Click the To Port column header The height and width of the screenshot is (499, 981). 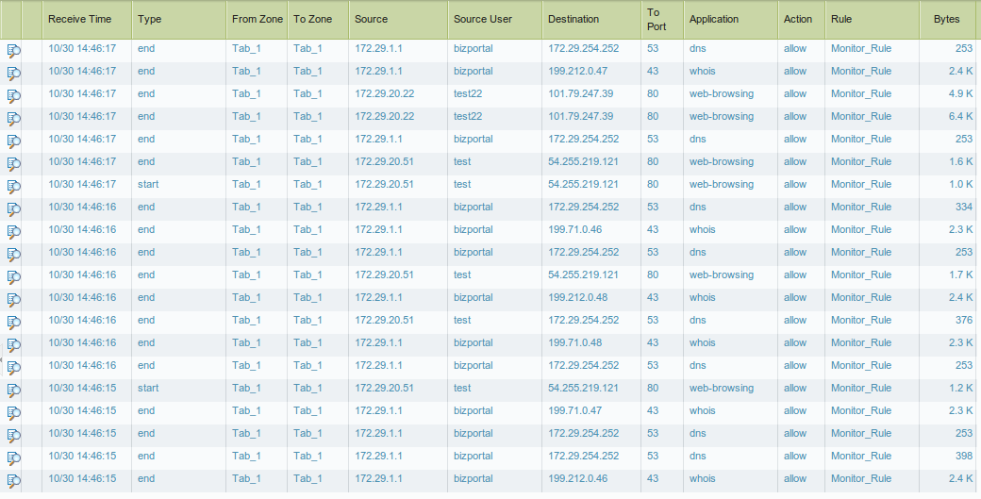654,19
